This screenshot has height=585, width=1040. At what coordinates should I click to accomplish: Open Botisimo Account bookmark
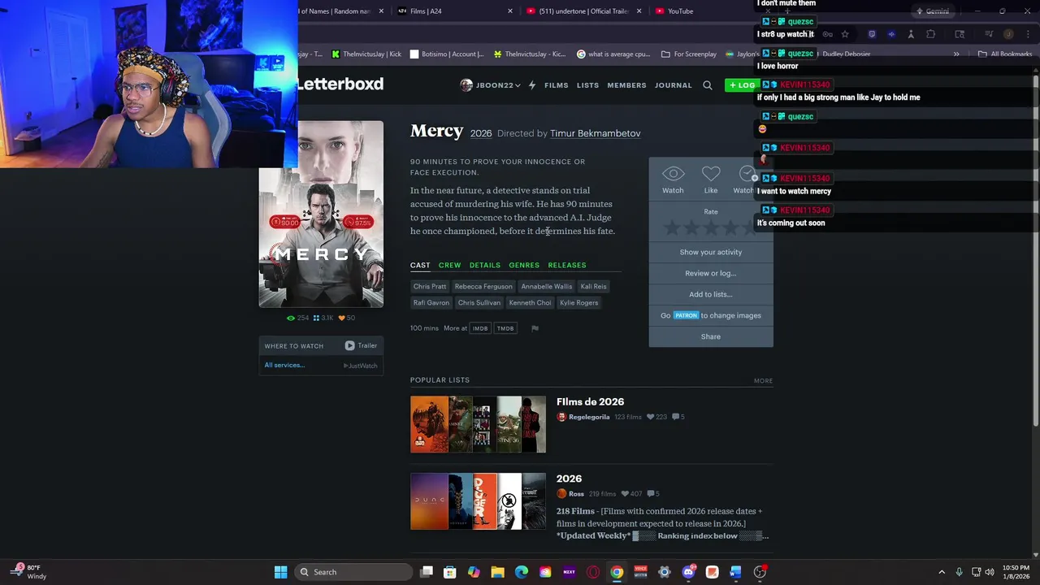pyautogui.click(x=447, y=54)
